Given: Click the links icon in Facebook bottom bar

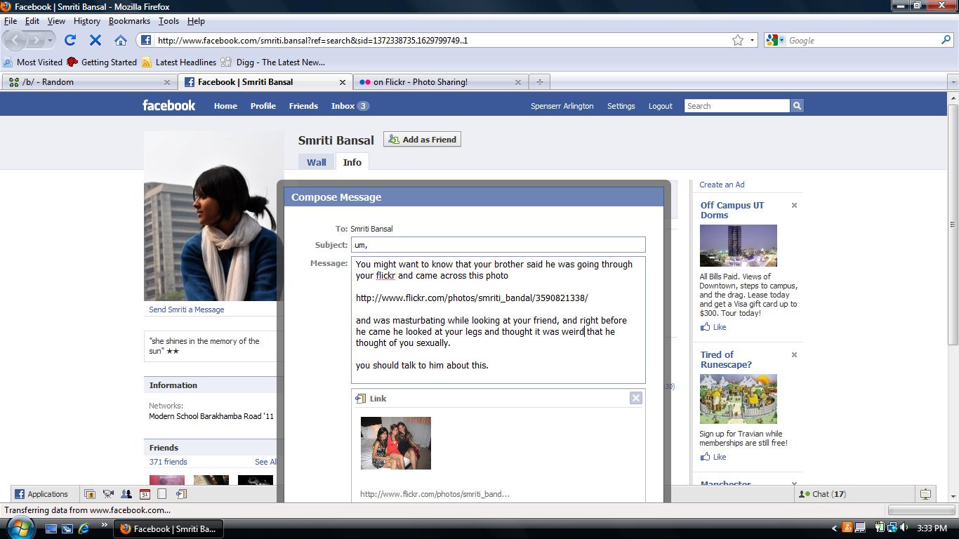Looking at the screenshot, I should (180, 494).
